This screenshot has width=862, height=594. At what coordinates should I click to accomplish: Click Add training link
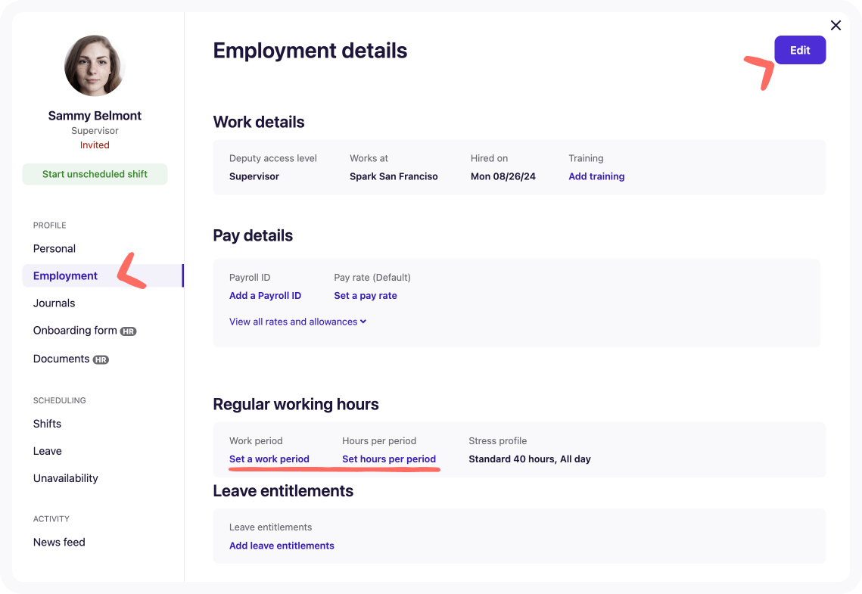(596, 176)
